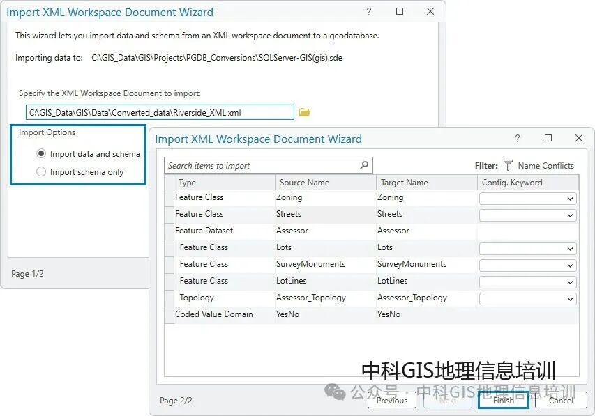Click the Feature Class type cell for LotLines

point(225,281)
